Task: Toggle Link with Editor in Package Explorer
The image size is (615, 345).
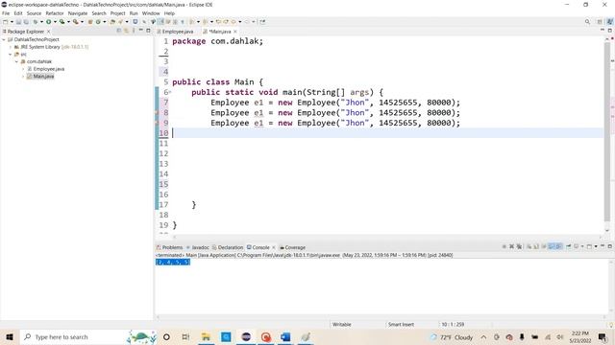Action: pos(126,31)
